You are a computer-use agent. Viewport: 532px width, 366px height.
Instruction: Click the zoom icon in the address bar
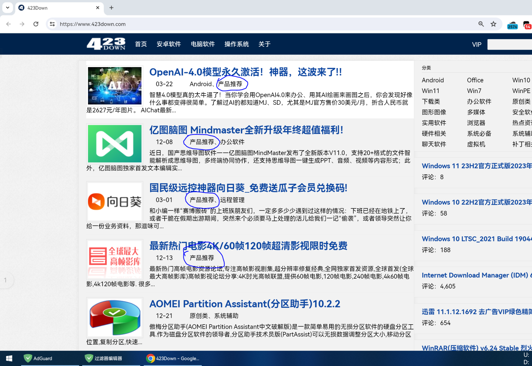tap(481, 24)
